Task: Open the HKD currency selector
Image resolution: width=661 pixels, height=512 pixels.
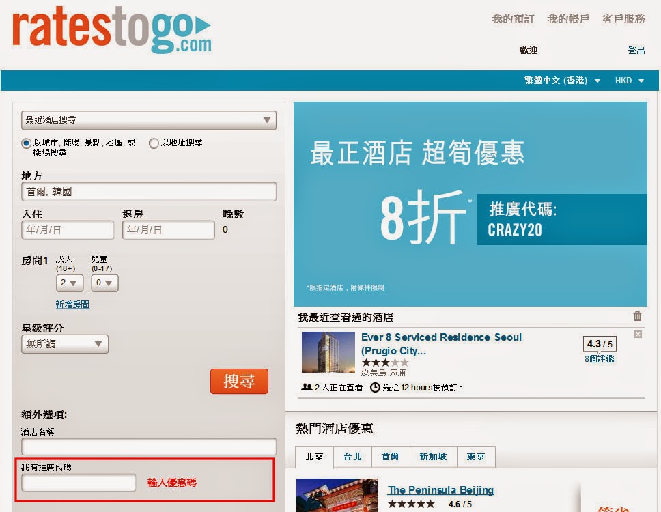Action: click(x=629, y=81)
